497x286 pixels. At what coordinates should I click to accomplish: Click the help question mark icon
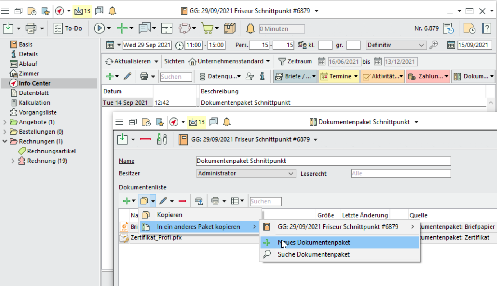486,28
